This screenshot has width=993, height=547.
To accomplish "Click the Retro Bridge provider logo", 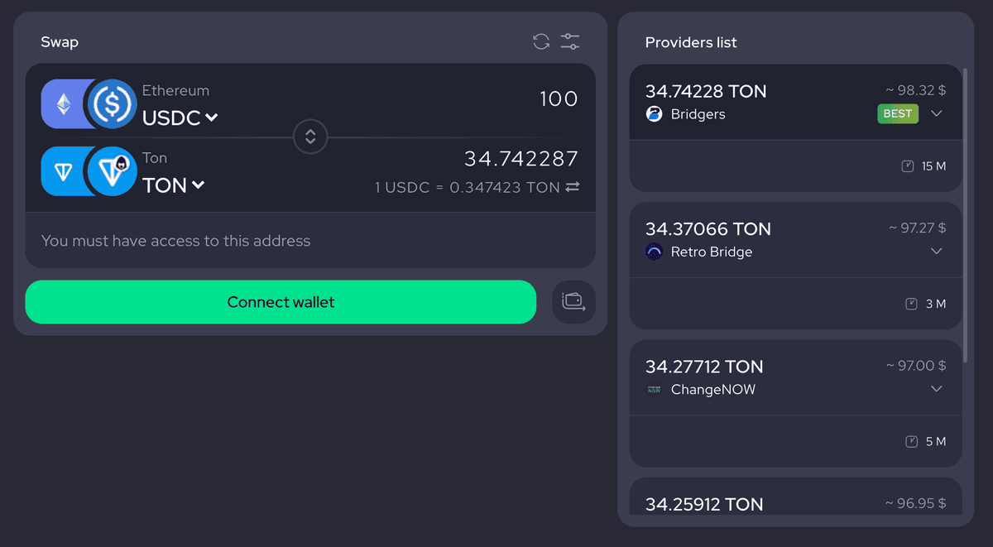I will click(654, 252).
